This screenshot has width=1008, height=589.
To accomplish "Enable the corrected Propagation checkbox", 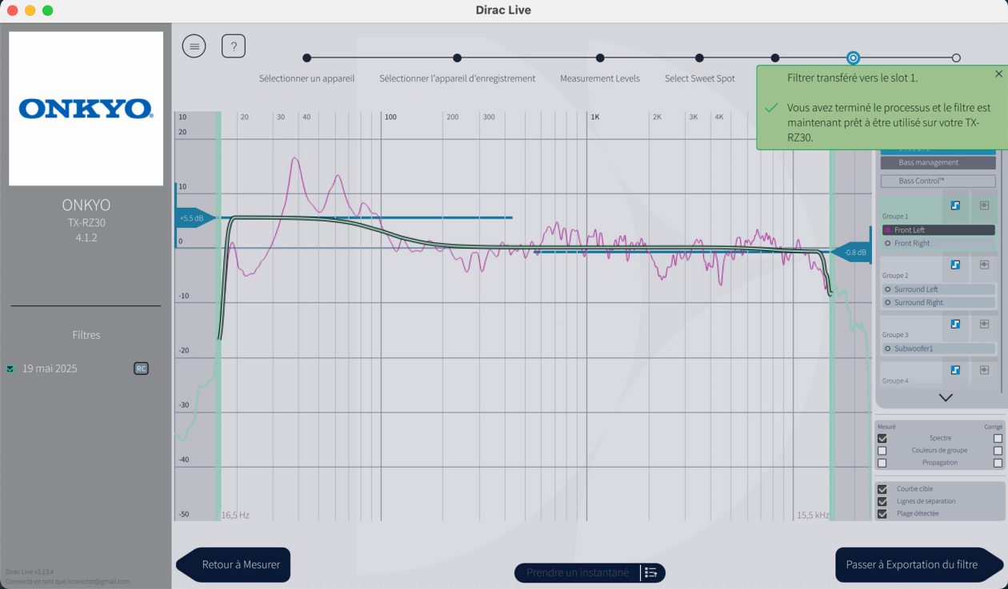I will click(998, 463).
